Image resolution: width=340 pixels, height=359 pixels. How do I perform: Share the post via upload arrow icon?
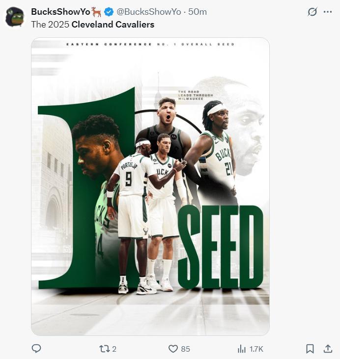coord(328,349)
